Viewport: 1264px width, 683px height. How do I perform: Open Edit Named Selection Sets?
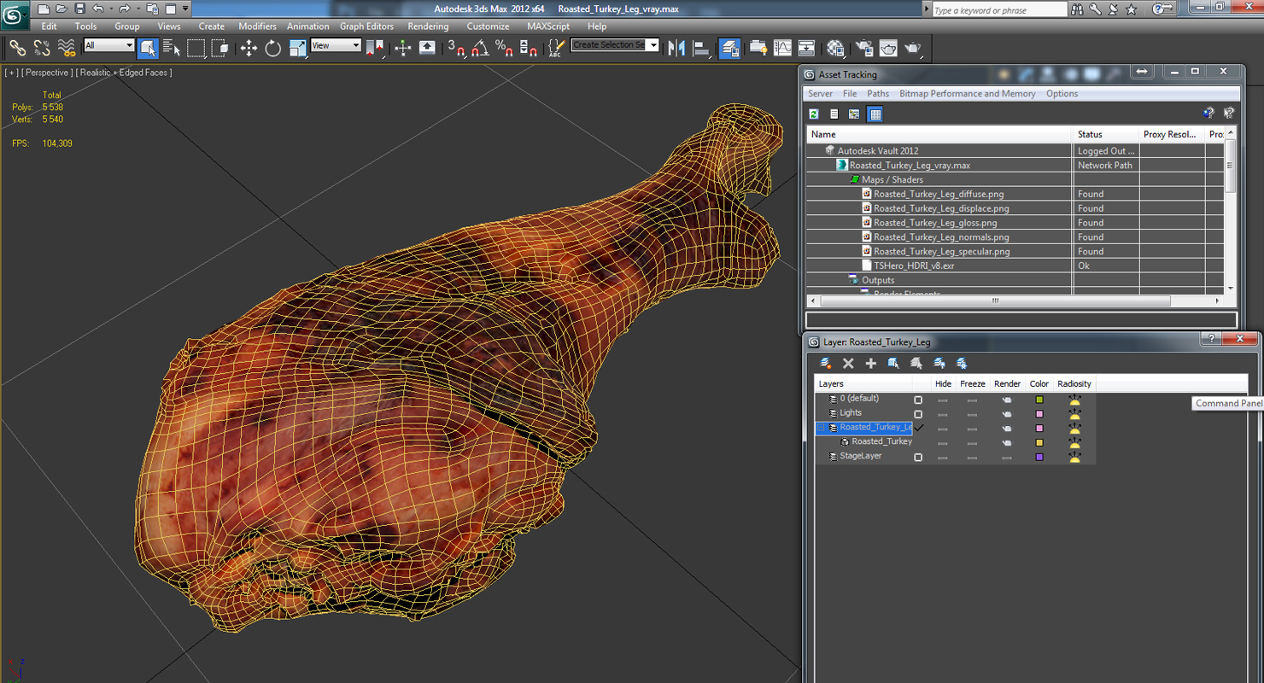tap(556, 48)
